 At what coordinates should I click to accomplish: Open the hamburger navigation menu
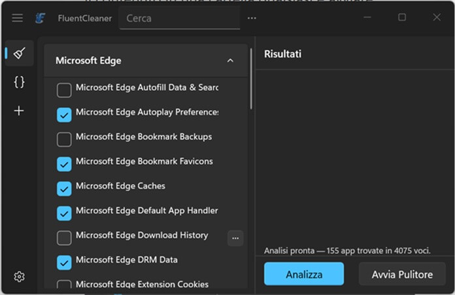point(18,18)
